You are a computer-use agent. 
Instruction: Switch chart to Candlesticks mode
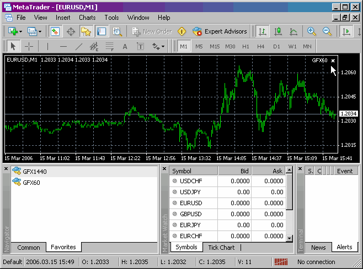pyautogui.click(x=278, y=31)
